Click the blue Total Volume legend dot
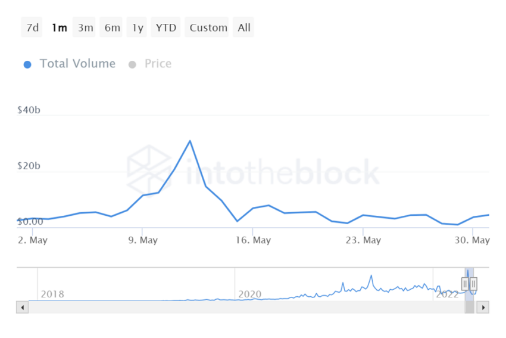Viewport: 506px width, 338px height. coord(27,64)
